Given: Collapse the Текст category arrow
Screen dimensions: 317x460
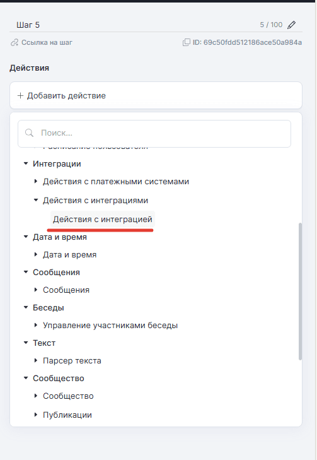Looking at the screenshot, I should (26, 343).
